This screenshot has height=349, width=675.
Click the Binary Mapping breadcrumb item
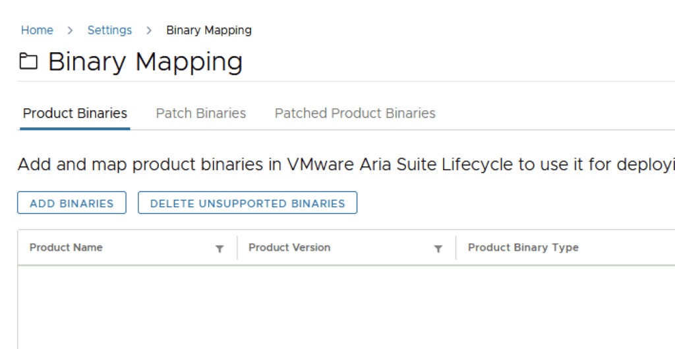click(x=208, y=30)
